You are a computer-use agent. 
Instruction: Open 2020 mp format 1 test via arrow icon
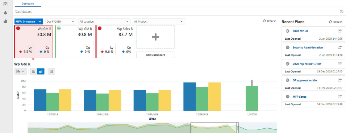pyautogui.click(x=339, y=64)
